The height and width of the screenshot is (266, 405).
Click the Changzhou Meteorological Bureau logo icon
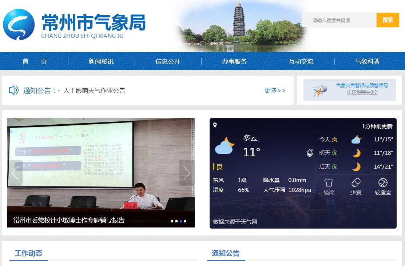[19, 24]
